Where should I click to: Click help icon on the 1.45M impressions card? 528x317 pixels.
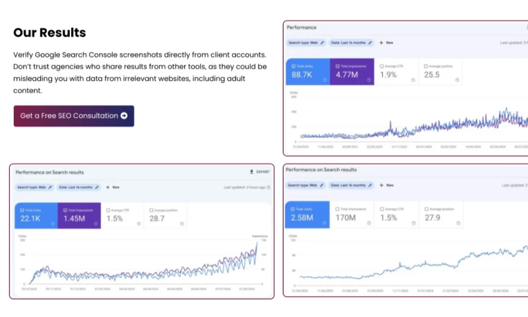(96, 223)
